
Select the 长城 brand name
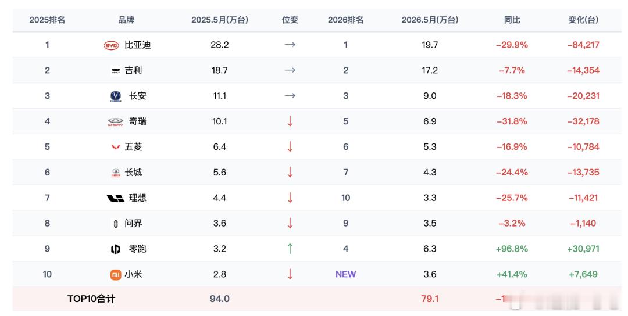[x=133, y=172]
